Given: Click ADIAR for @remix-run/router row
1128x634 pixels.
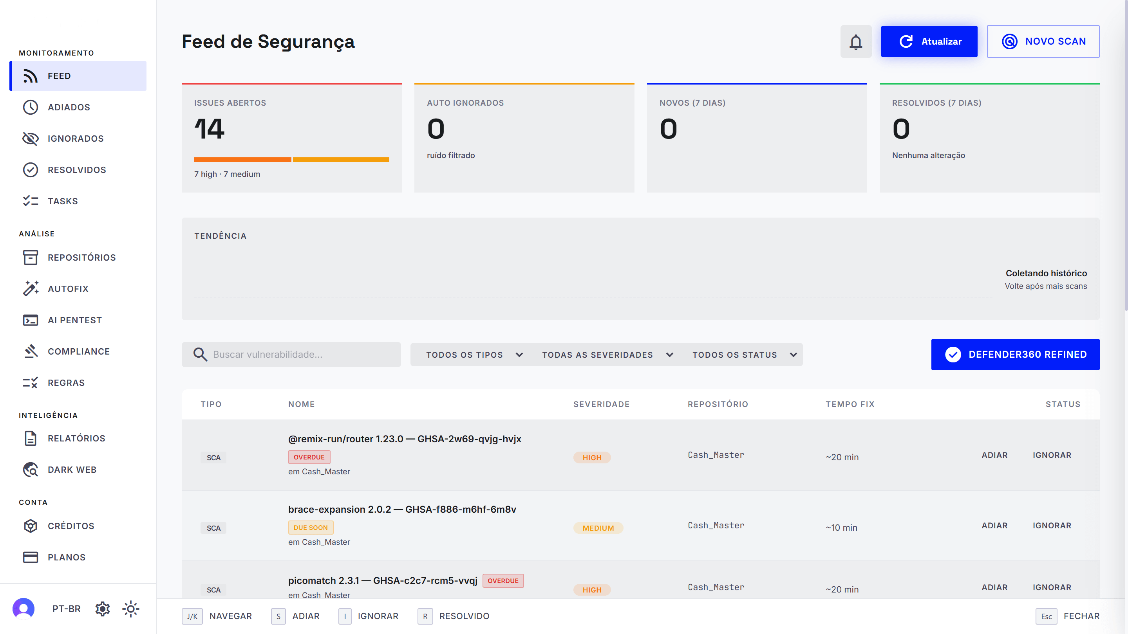Looking at the screenshot, I should pyautogui.click(x=994, y=455).
